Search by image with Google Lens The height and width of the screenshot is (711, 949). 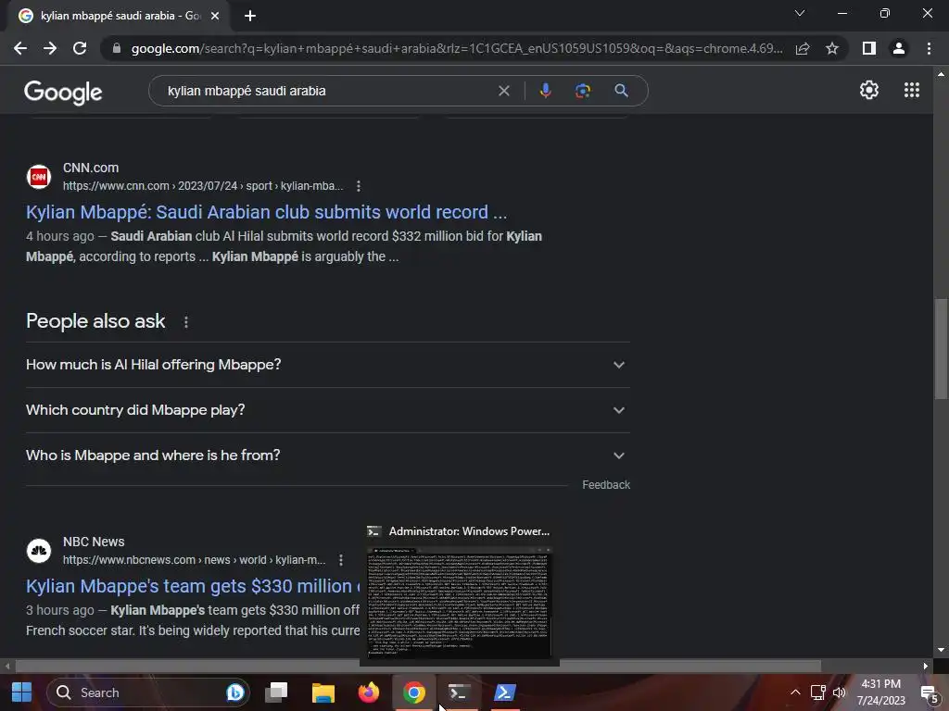tap(582, 91)
